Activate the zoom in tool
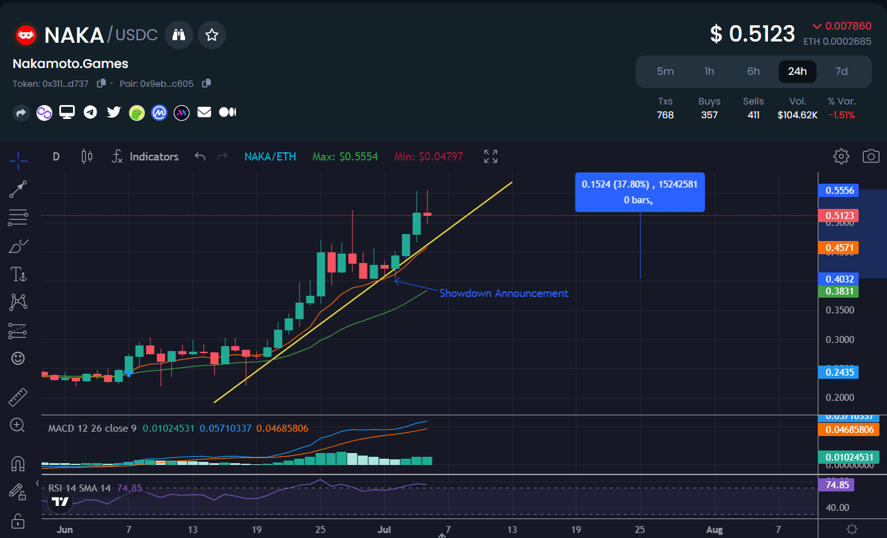The height and width of the screenshot is (538, 887). (x=18, y=425)
